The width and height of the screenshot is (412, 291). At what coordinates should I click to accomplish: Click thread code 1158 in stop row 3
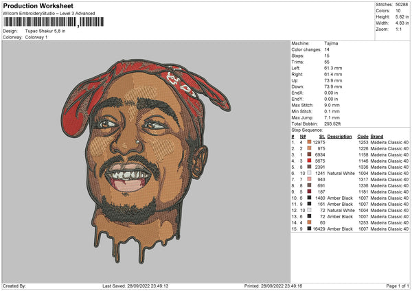pos(363,154)
